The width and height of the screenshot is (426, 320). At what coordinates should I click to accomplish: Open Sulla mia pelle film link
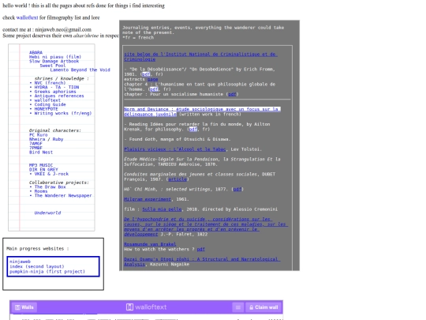(162, 209)
